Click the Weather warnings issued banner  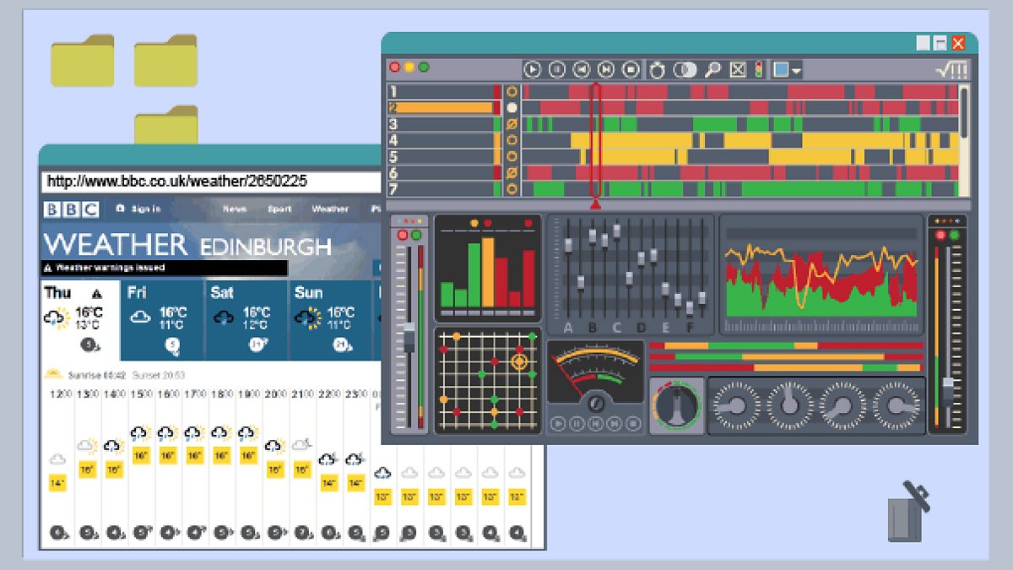tap(165, 268)
